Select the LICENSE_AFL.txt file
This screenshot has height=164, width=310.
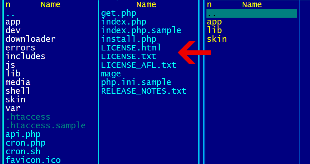138,65
